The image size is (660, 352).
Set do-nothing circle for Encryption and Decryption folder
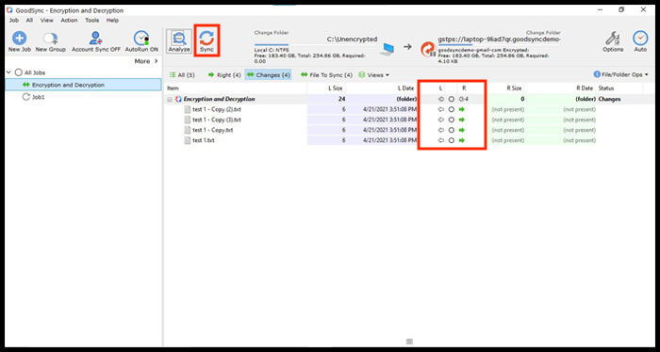coord(452,99)
